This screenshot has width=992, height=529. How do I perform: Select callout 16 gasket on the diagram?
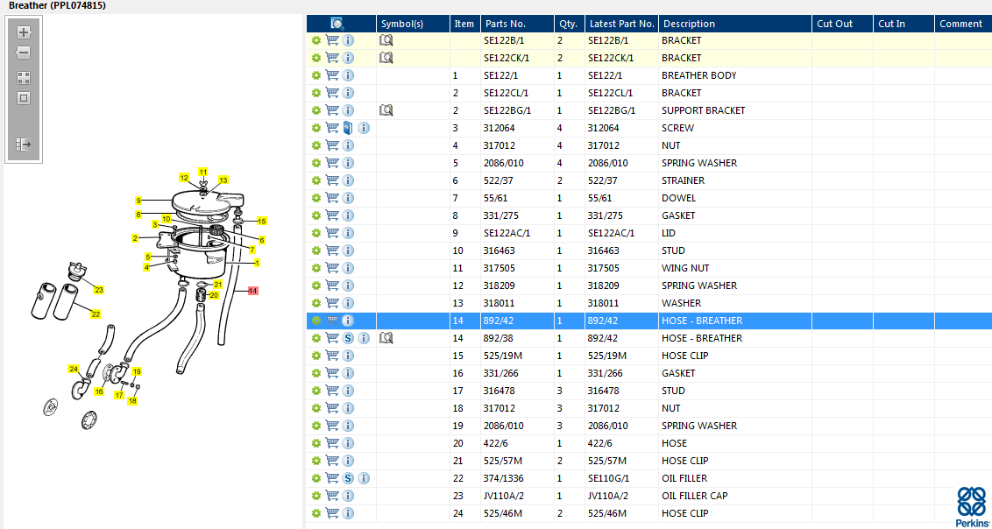click(99, 391)
